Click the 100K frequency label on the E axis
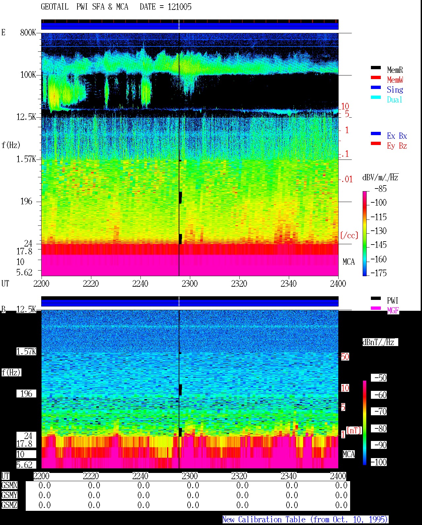422x525 pixels. click(28, 75)
